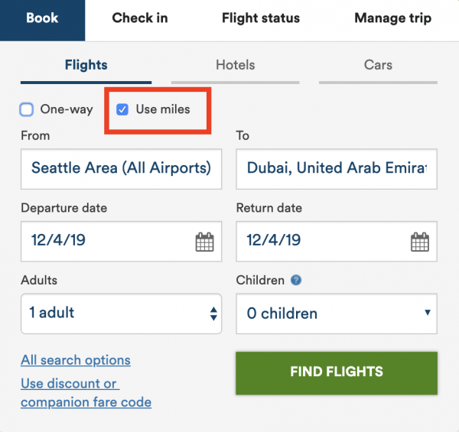Click the Departure date text field
The width and height of the screenshot is (459, 432).
pos(107,241)
